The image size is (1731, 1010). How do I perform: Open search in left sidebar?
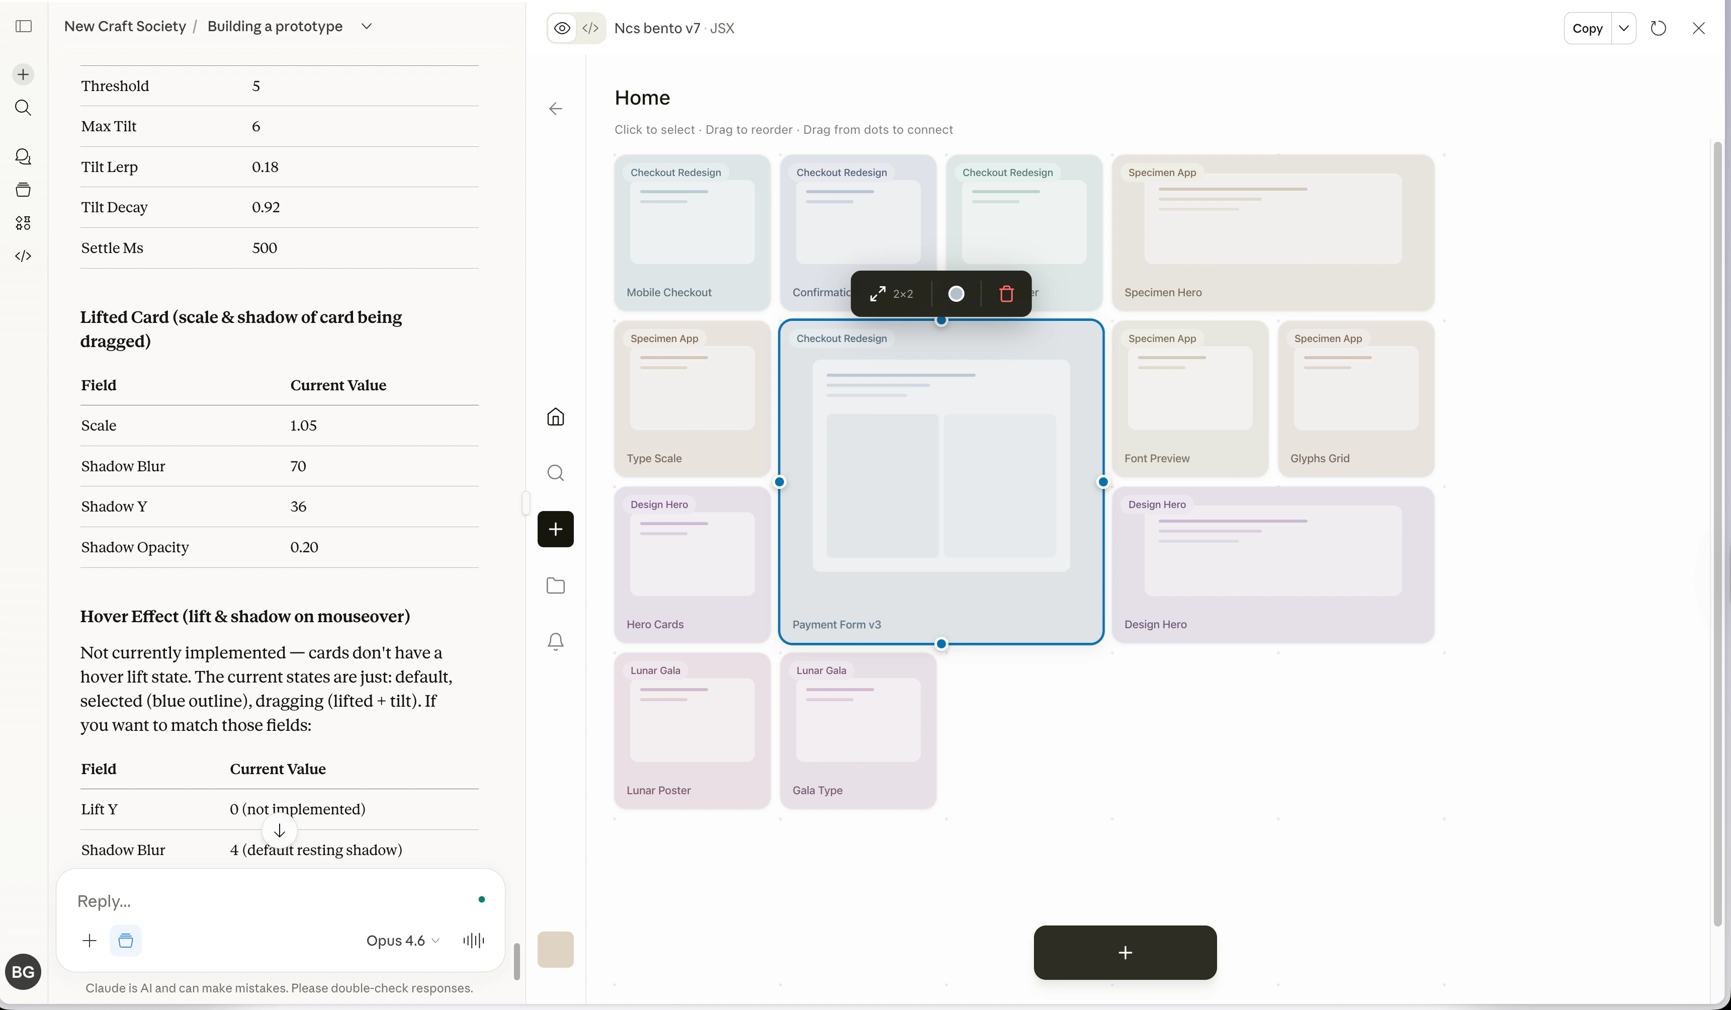click(x=23, y=108)
